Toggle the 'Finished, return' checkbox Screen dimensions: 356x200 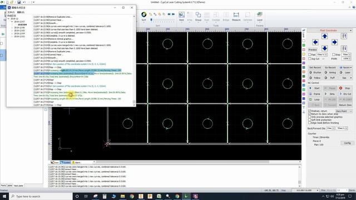(310, 111)
